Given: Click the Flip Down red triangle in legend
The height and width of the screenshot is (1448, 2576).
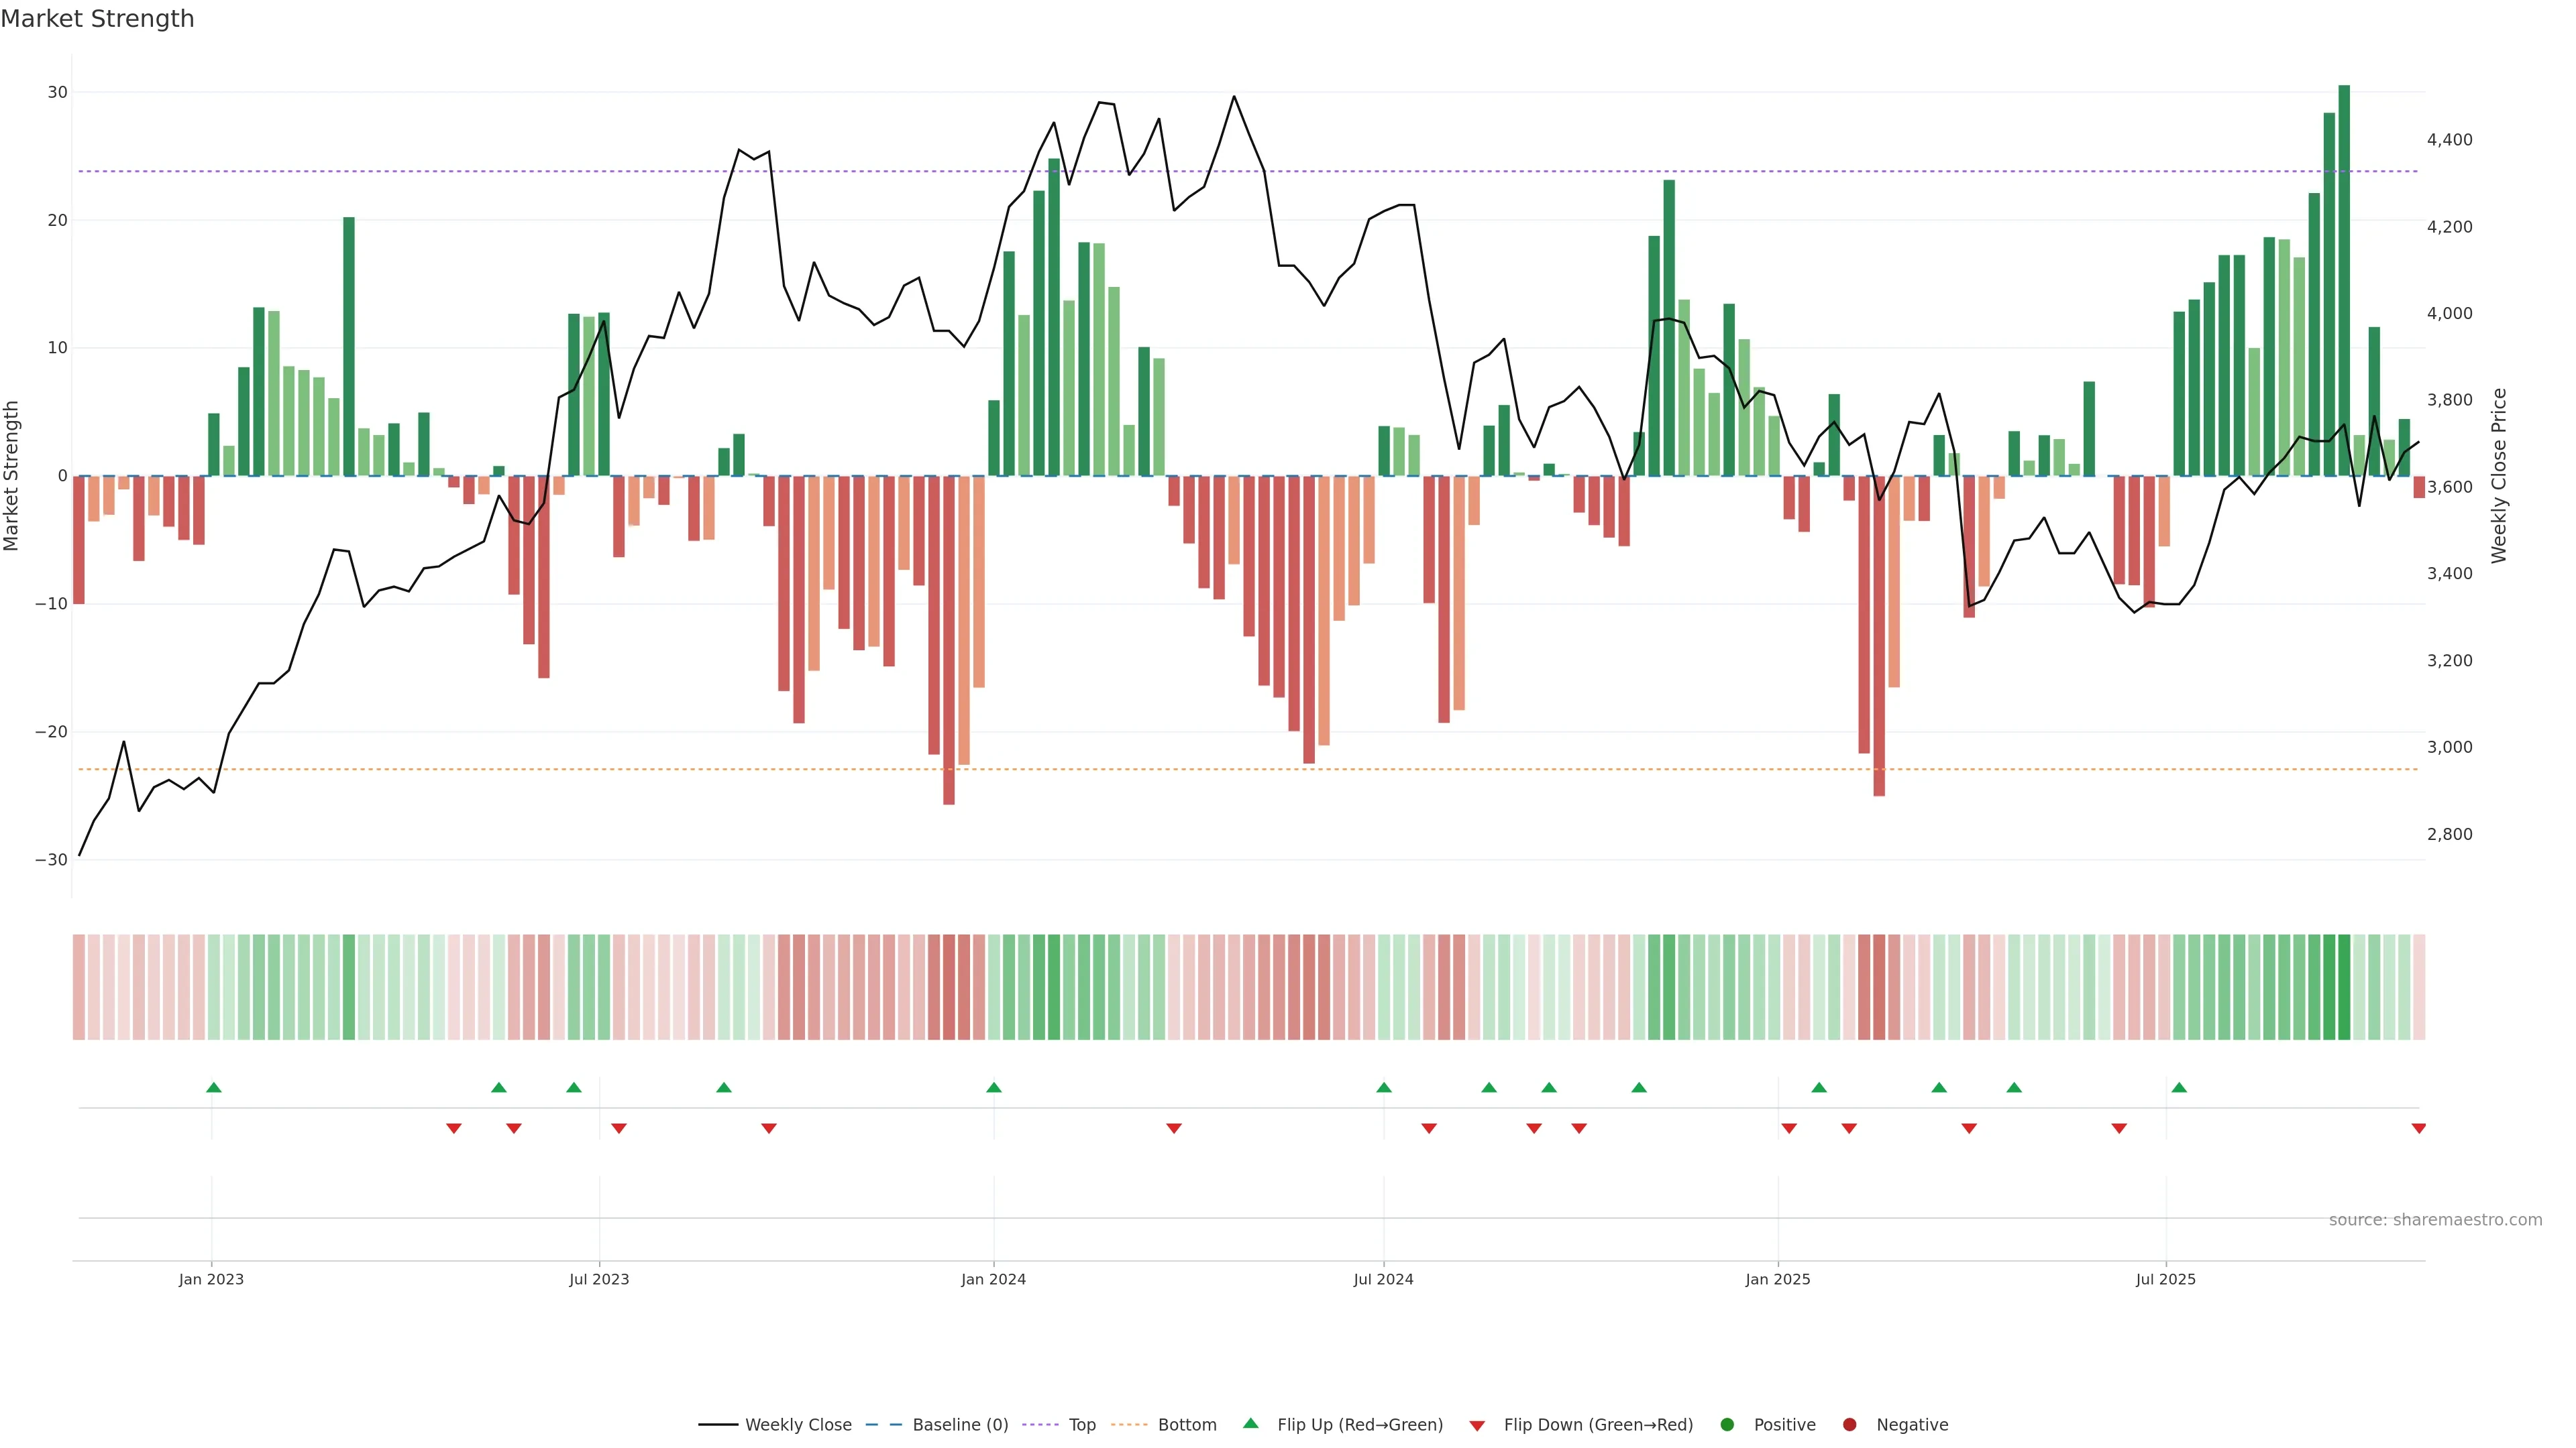Looking at the screenshot, I should (x=1477, y=1426).
